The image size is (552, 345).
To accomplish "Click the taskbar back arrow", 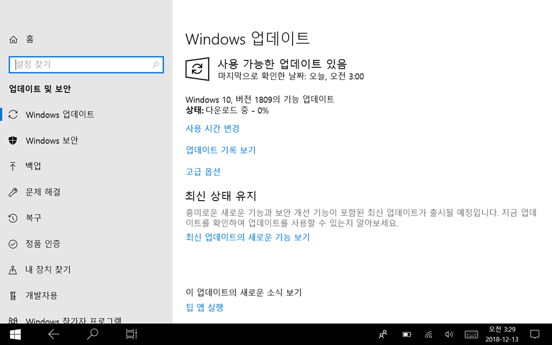I will [53, 335].
